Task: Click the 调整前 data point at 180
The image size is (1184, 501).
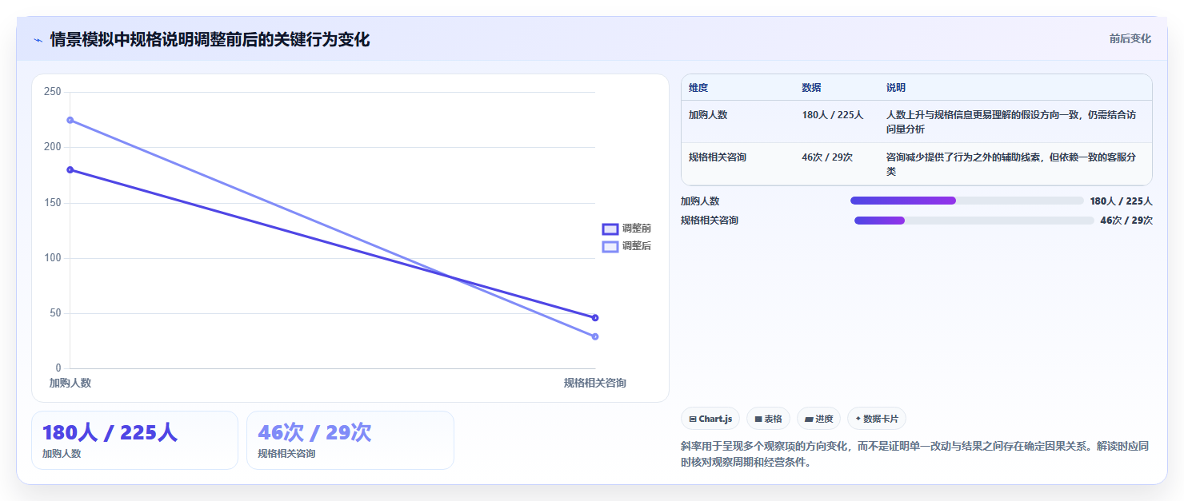Action: click(70, 169)
